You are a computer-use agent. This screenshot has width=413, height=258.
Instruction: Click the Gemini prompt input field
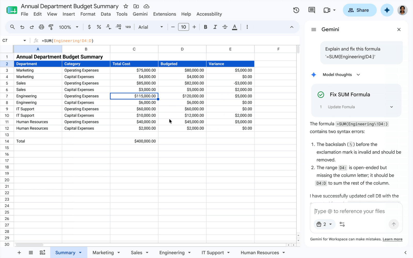pyautogui.click(x=356, y=211)
